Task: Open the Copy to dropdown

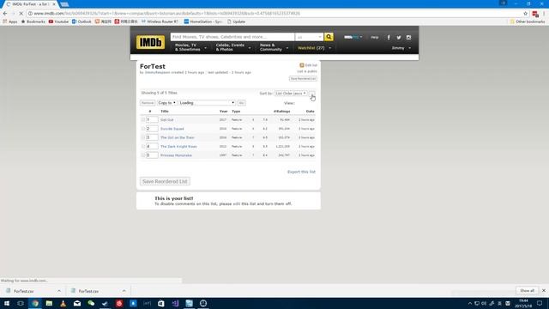Action: tap(166, 103)
